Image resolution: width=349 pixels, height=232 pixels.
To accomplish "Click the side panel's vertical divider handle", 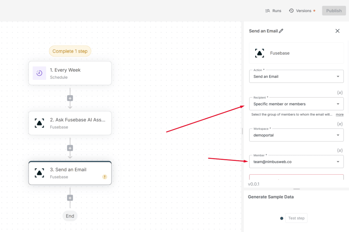I will [242, 131].
